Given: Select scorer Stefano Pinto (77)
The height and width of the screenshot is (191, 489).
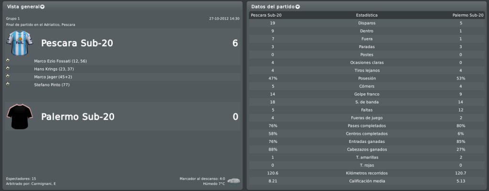Looking at the screenshot, I should 52,85.
